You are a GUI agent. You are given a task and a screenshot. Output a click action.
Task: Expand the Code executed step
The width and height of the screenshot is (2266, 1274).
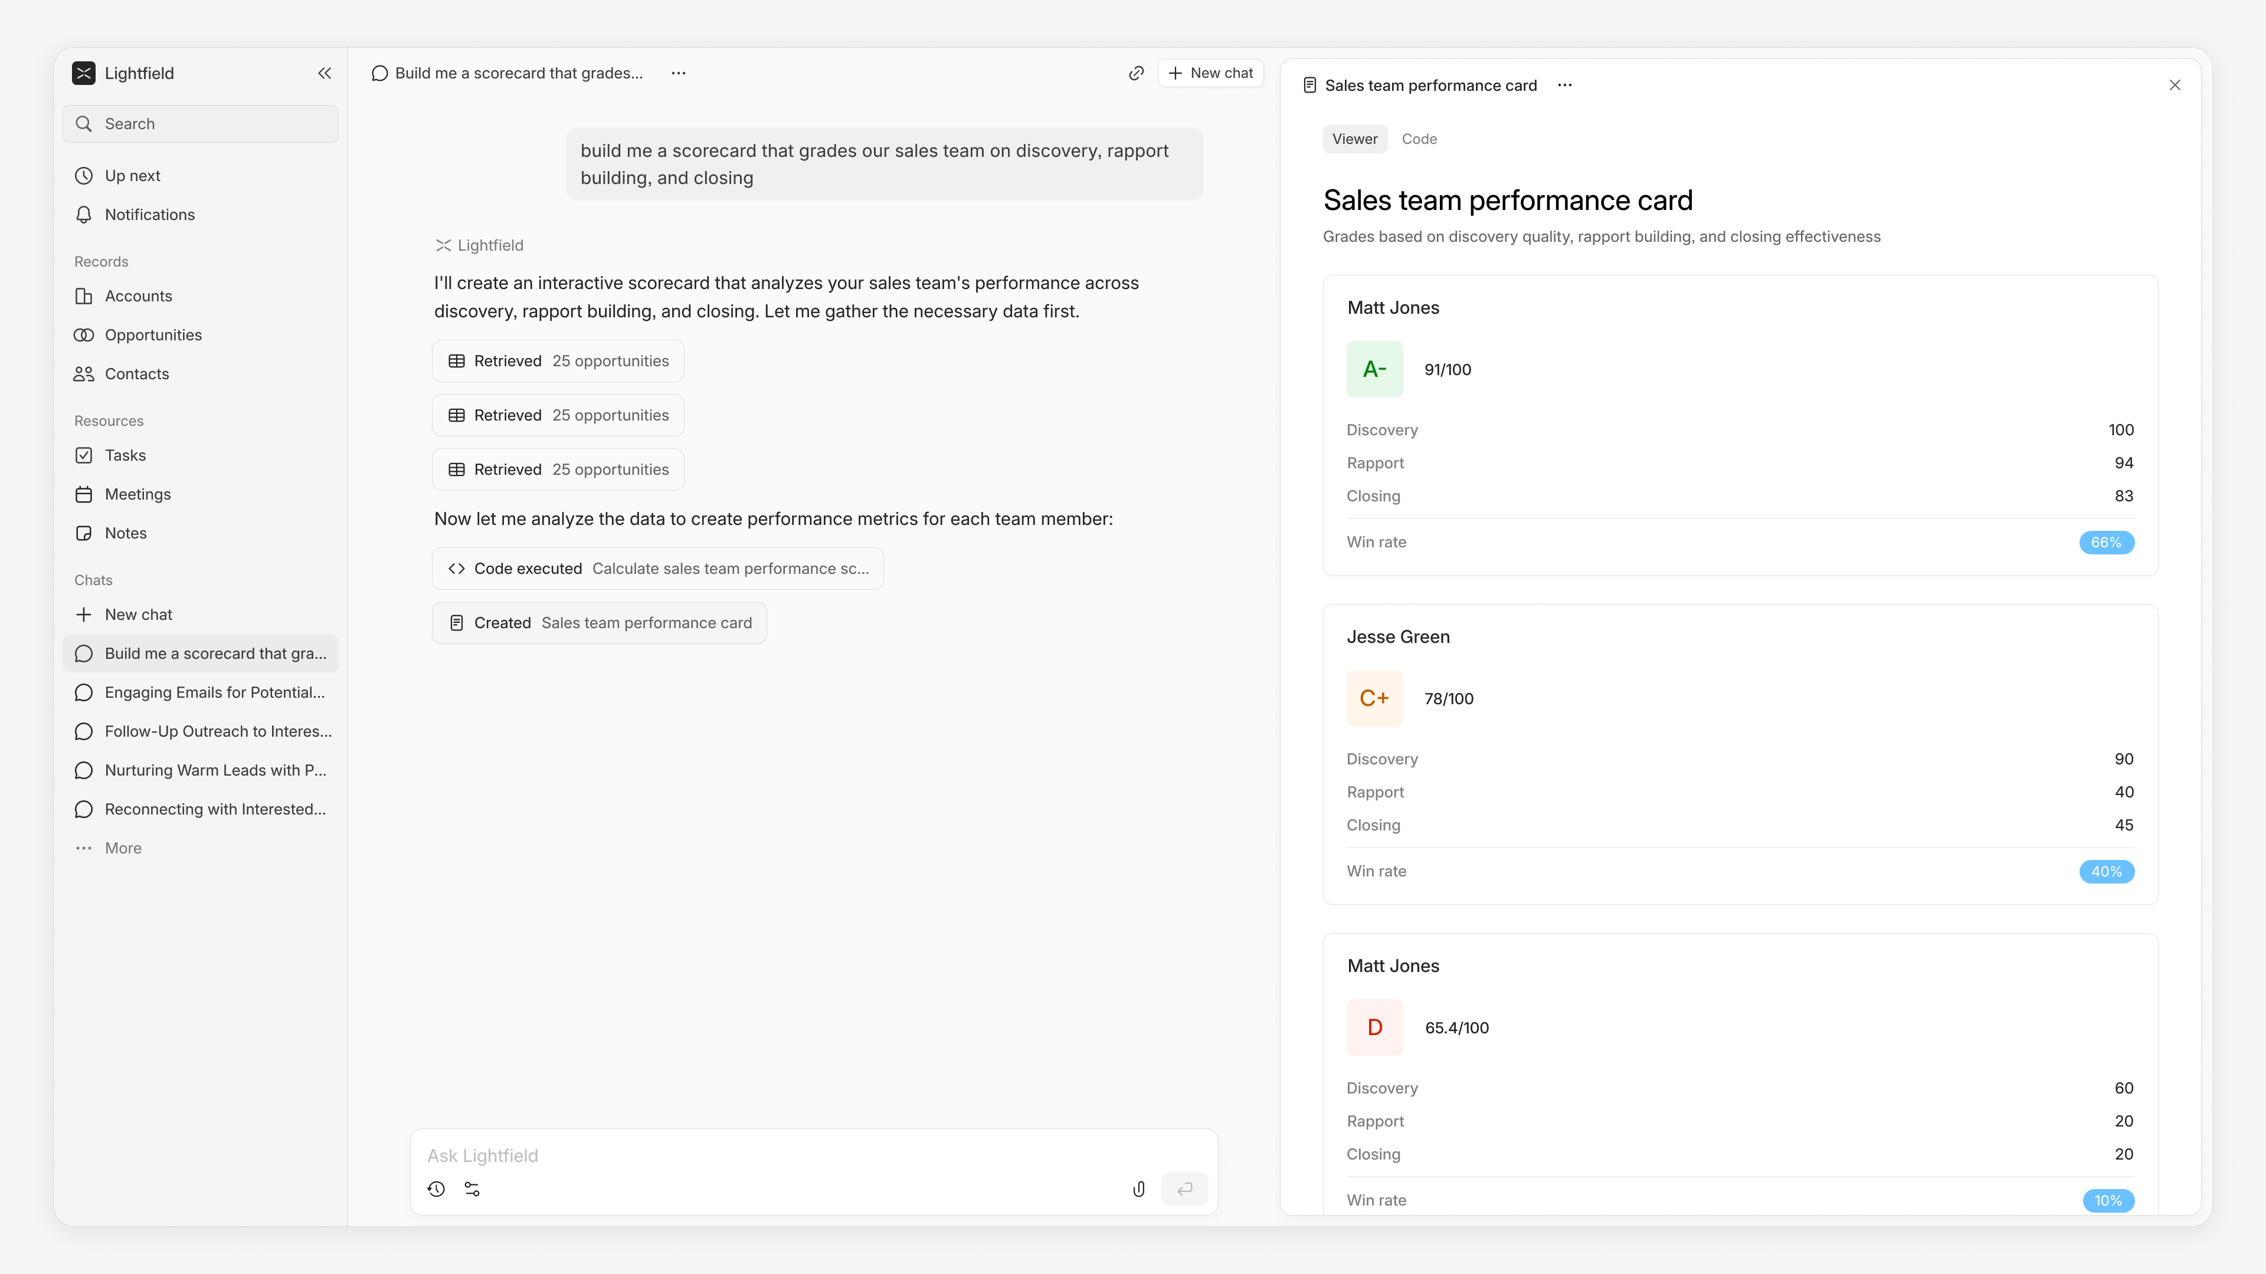657,569
